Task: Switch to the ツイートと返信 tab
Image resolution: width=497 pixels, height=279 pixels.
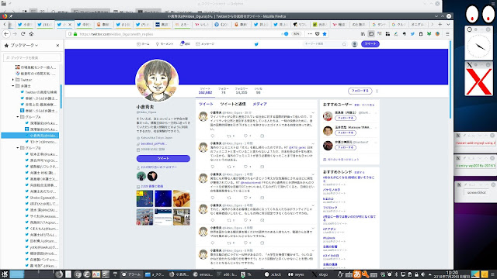Action: click(x=233, y=104)
